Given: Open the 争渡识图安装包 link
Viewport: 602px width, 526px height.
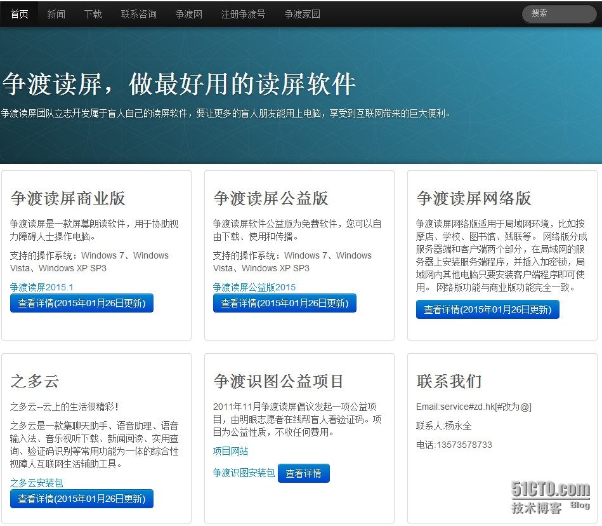Looking at the screenshot, I should coord(244,473).
